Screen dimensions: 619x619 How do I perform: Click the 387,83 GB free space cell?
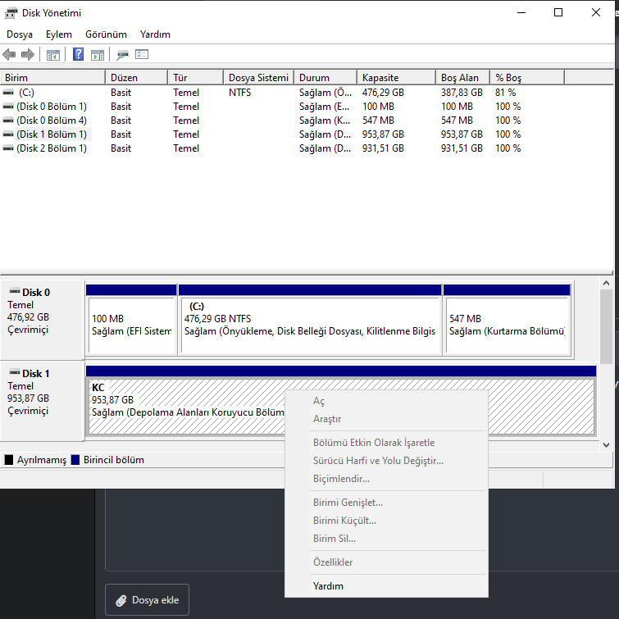(x=462, y=93)
